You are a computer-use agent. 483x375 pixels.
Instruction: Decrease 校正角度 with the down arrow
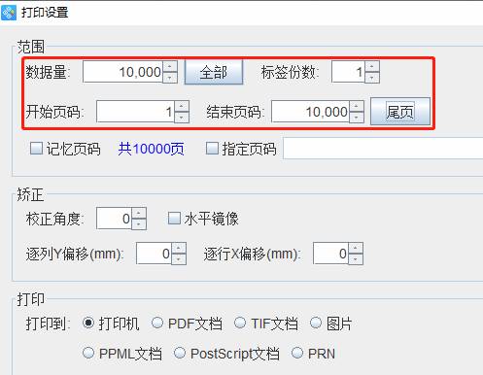[139, 224]
